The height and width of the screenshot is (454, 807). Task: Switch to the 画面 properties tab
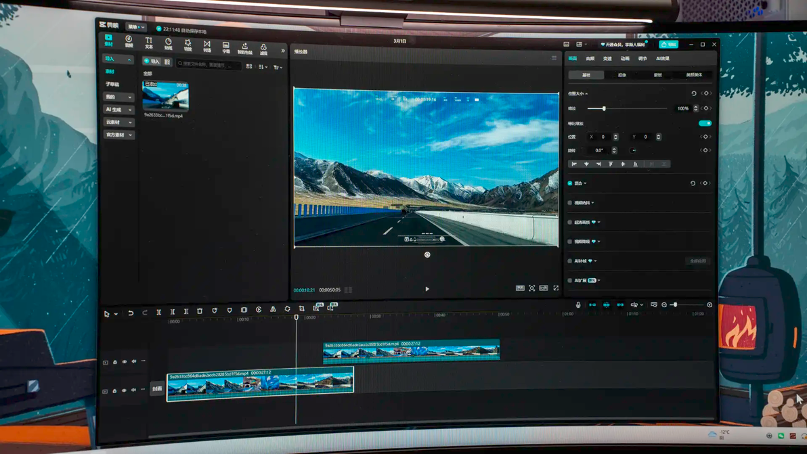572,59
